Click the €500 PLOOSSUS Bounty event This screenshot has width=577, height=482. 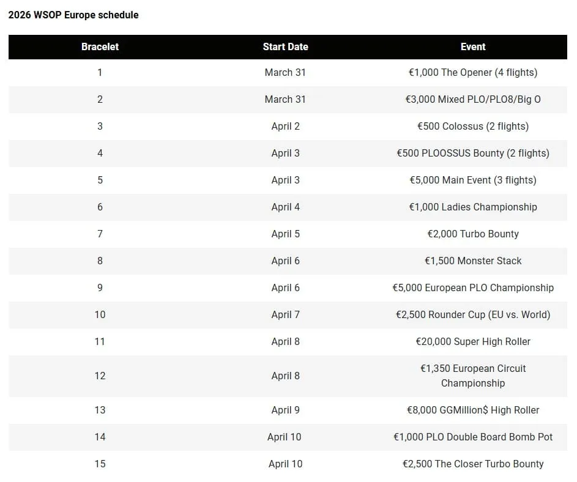[472, 153]
